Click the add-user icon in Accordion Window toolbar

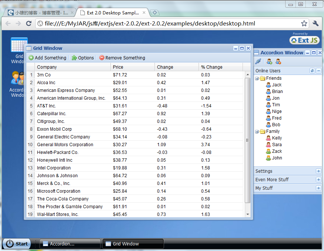click(268, 61)
